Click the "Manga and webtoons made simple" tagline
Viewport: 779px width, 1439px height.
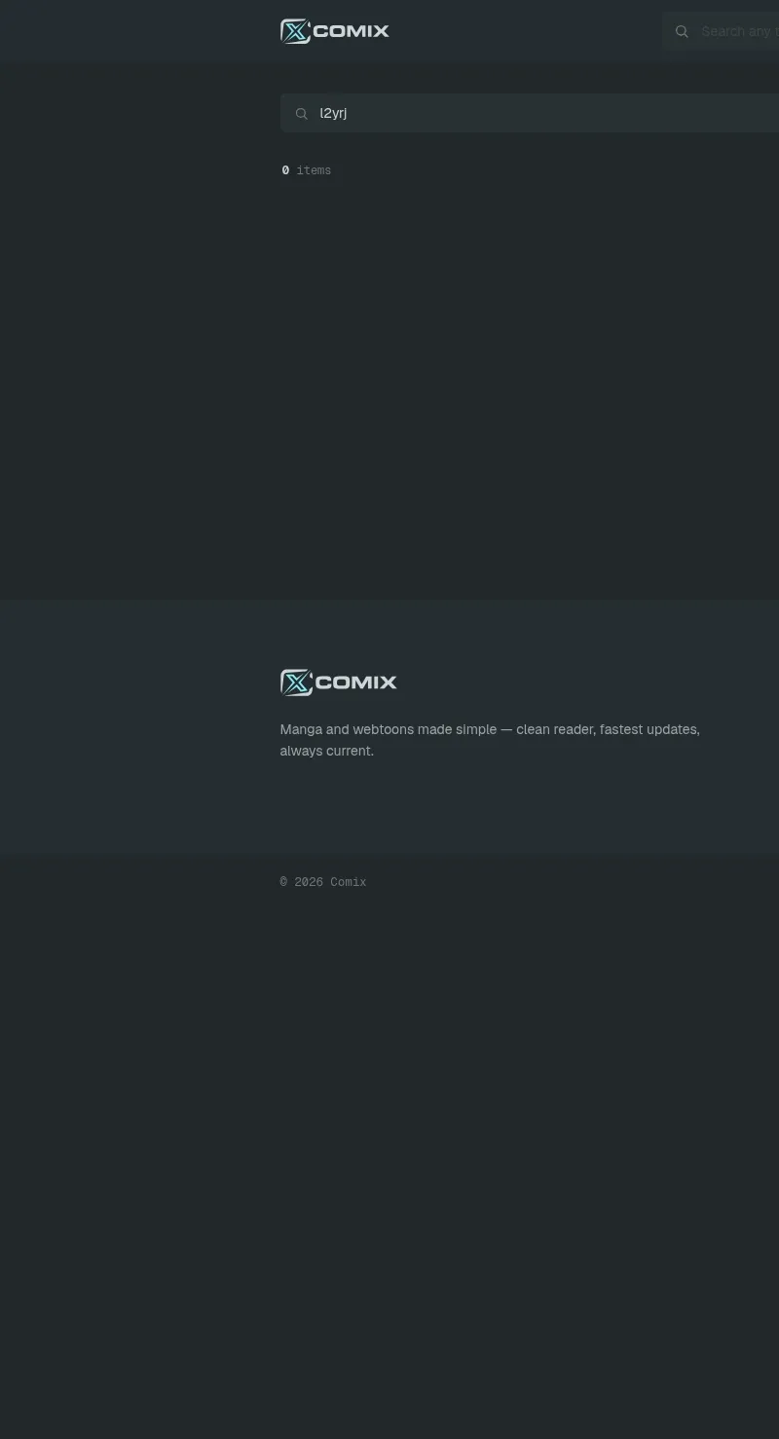(x=389, y=729)
